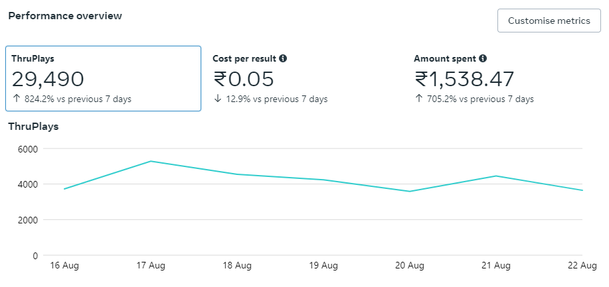Click the 29,490 ThruPlays value
The height and width of the screenshot is (287, 609).
point(48,80)
